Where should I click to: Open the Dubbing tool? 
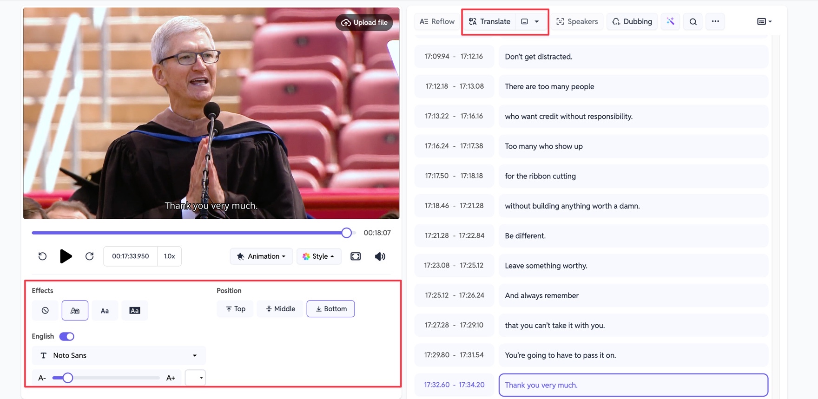(632, 21)
